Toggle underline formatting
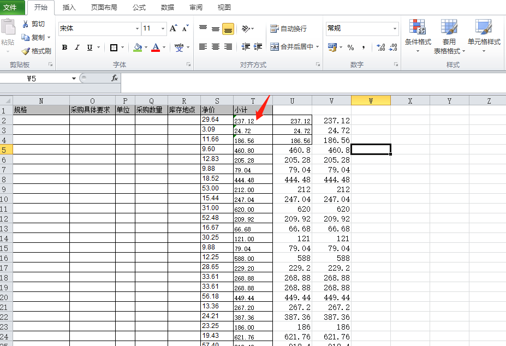This screenshot has width=506, height=346. [x=90, y=47]
